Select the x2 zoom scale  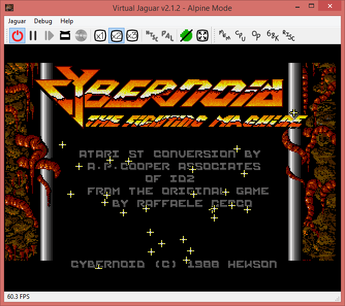116,36
